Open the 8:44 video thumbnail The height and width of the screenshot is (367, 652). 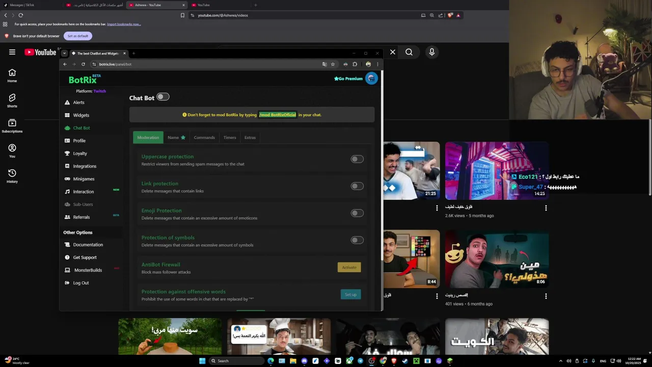[411, 259]
